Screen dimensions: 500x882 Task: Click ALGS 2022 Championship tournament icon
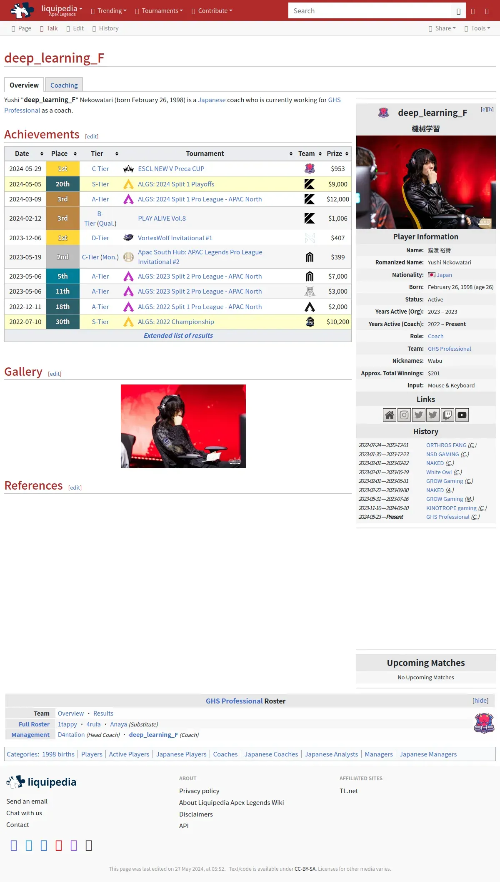click(x=129, y=322)
